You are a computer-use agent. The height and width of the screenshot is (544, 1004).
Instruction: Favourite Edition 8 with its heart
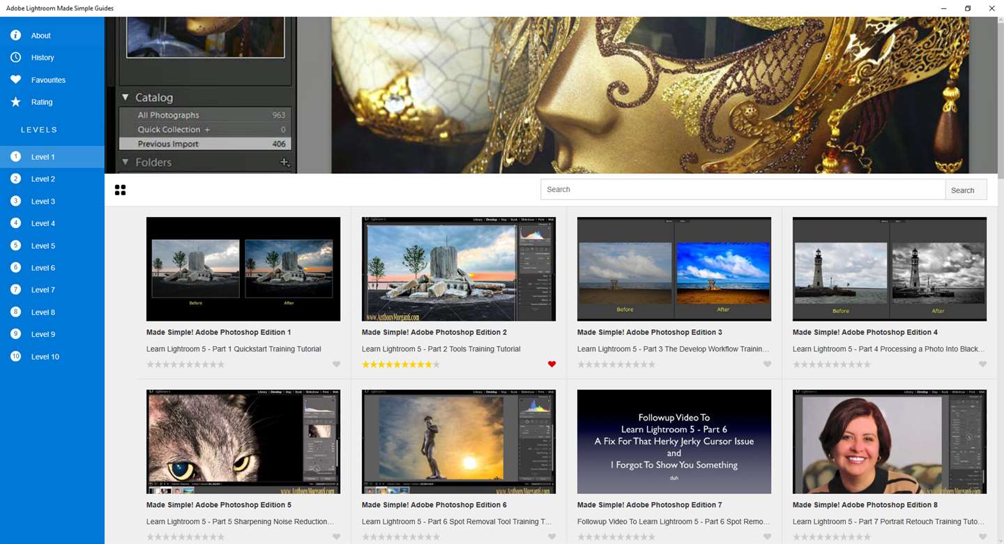coord(982,537)
